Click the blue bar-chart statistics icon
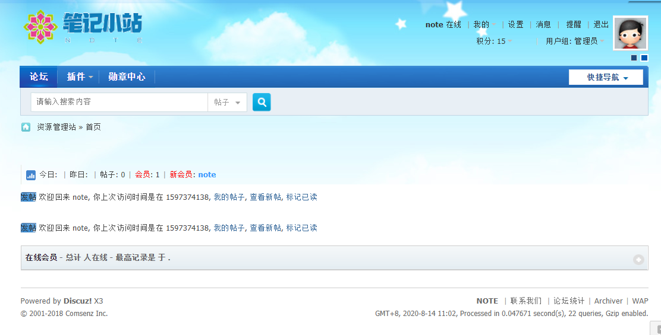 pos(31,175)
